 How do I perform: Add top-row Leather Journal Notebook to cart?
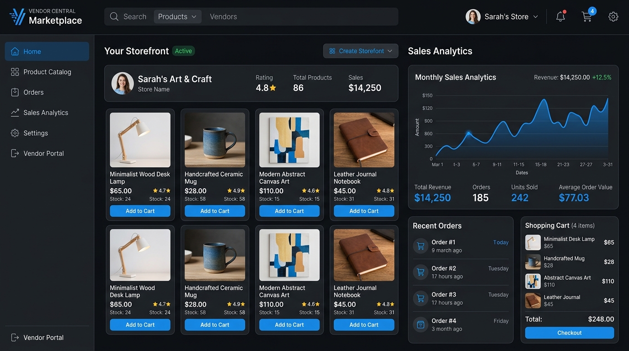(364, 211)
